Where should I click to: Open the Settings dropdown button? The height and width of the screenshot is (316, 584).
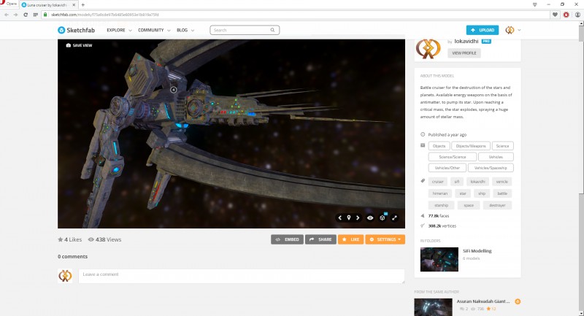(x=385, y=239)
